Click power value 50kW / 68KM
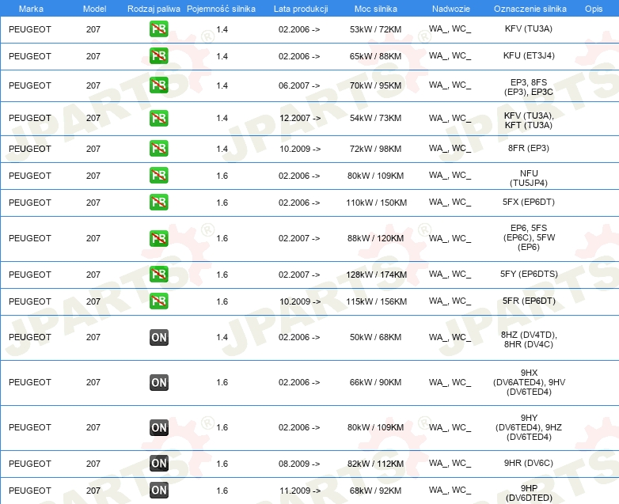 [x=375, y=337]
